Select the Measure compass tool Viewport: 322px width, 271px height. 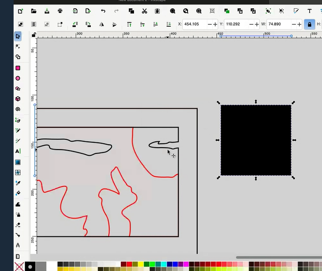(x=18, y=245)
